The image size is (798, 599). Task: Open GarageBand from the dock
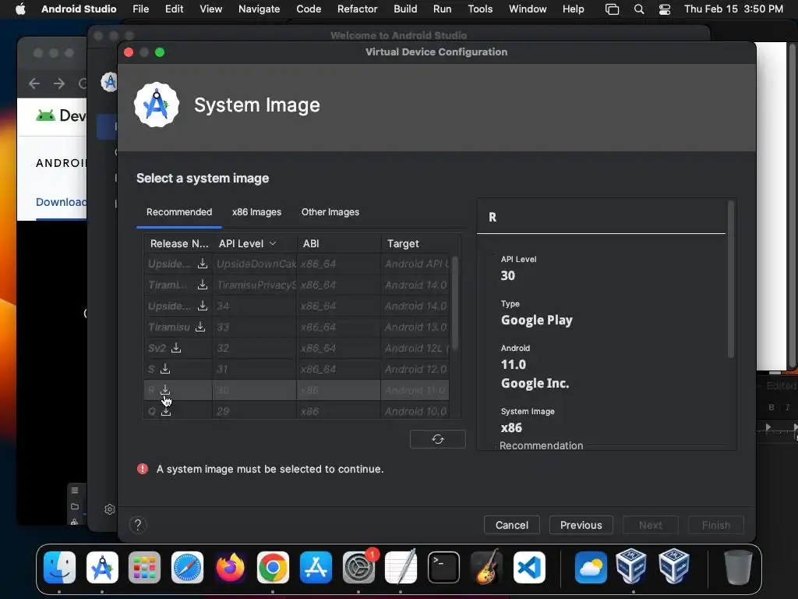point(486,567)
